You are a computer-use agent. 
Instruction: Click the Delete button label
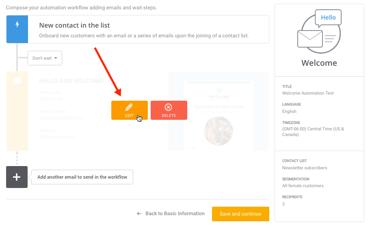pos(169,116)
